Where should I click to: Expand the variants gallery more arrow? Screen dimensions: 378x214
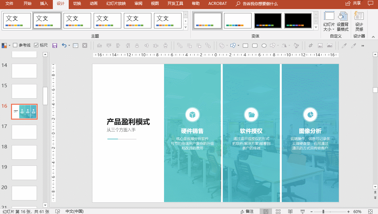point(316,28)
